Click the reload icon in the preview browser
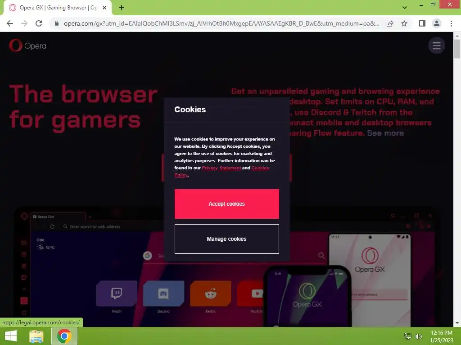 click(x=52, y=226)
